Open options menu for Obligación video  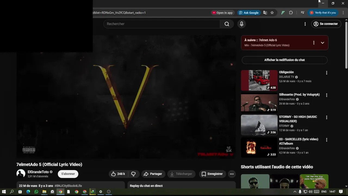click(x=327, y=73)
